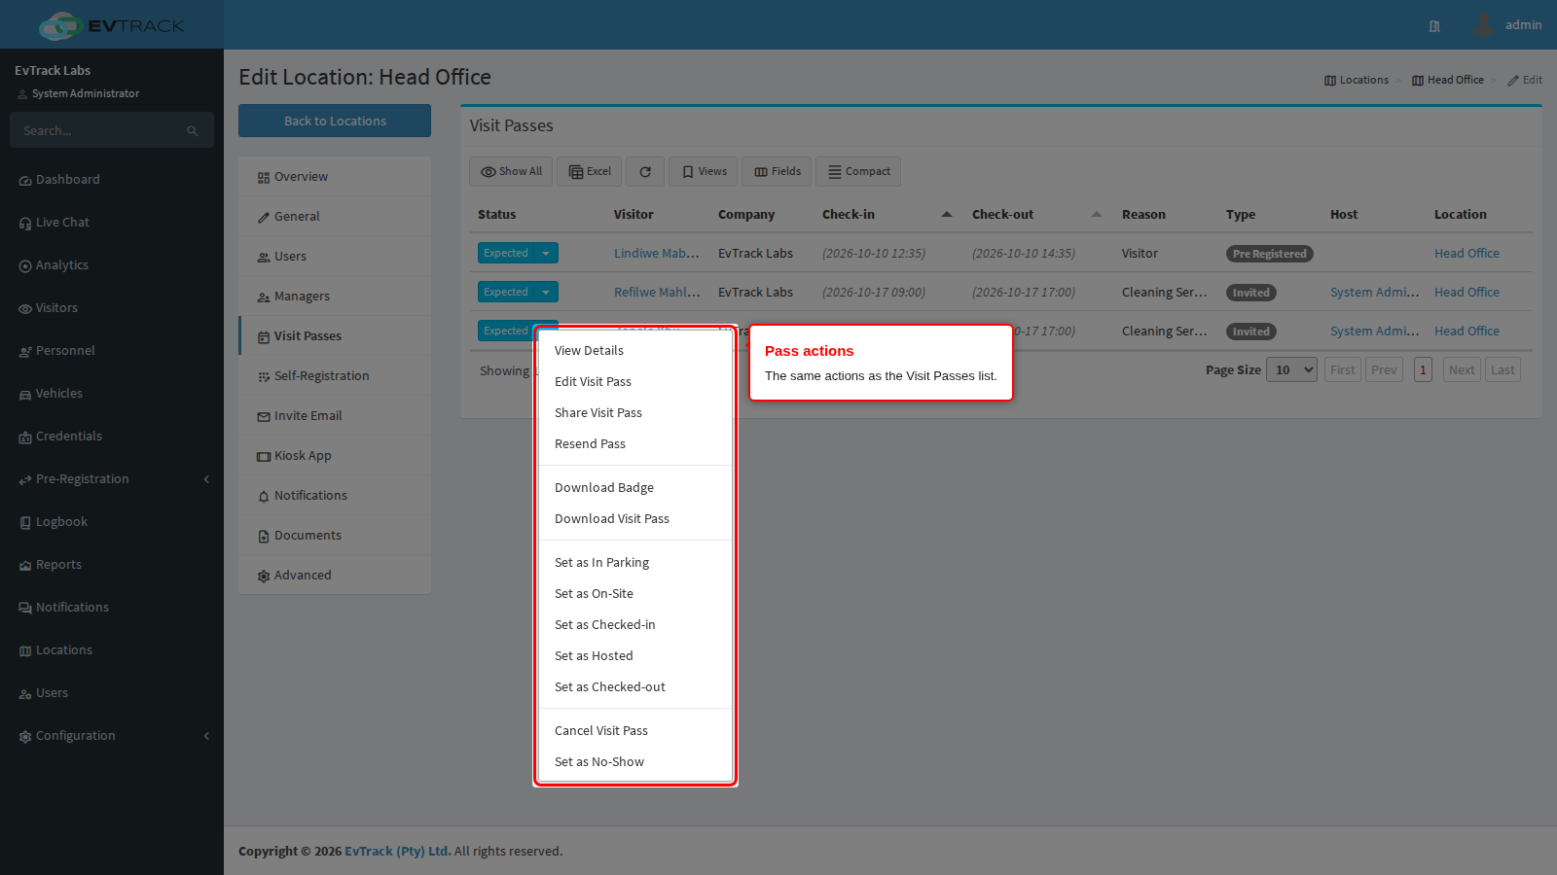Image resolution: width=1557 pixels, height=875 pixels.
Task: Open Kiosk App location settings
Action: point(335,456)
